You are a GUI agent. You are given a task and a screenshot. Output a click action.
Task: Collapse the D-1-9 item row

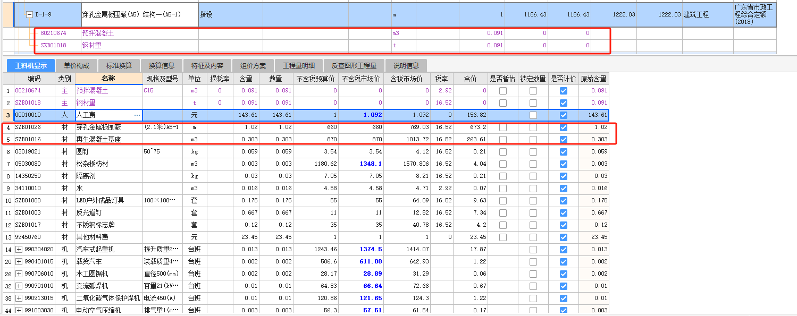(29, 14)
